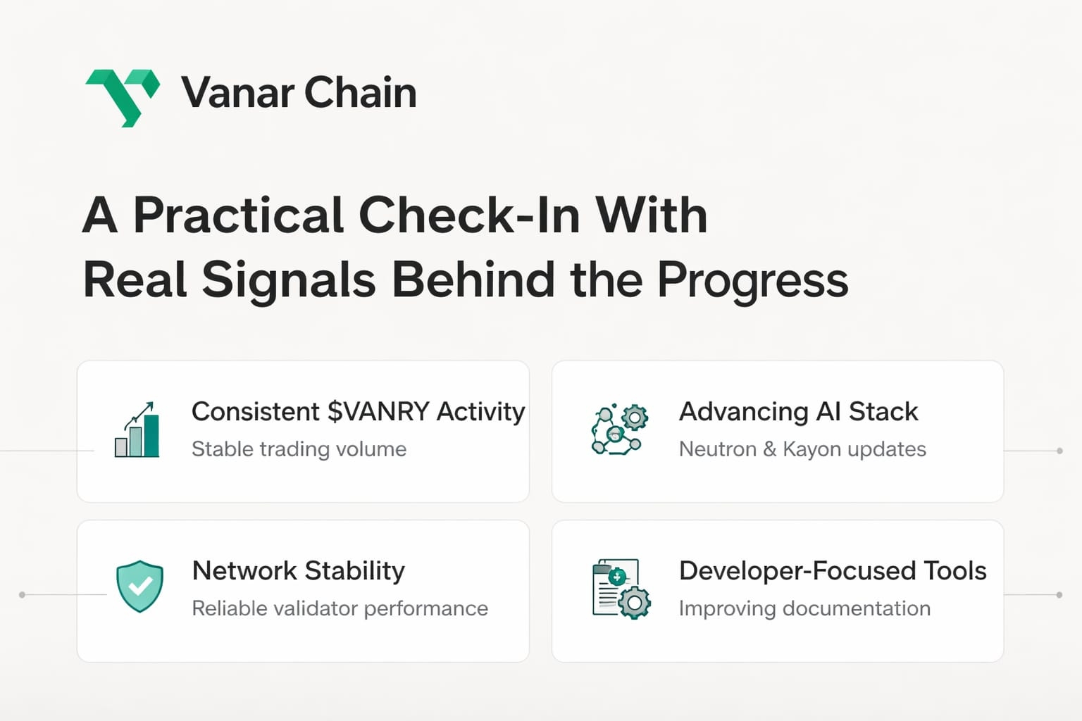Select the Network Stability heading
The width and height of the screenshot is (1082, 721).
[298, 570]
